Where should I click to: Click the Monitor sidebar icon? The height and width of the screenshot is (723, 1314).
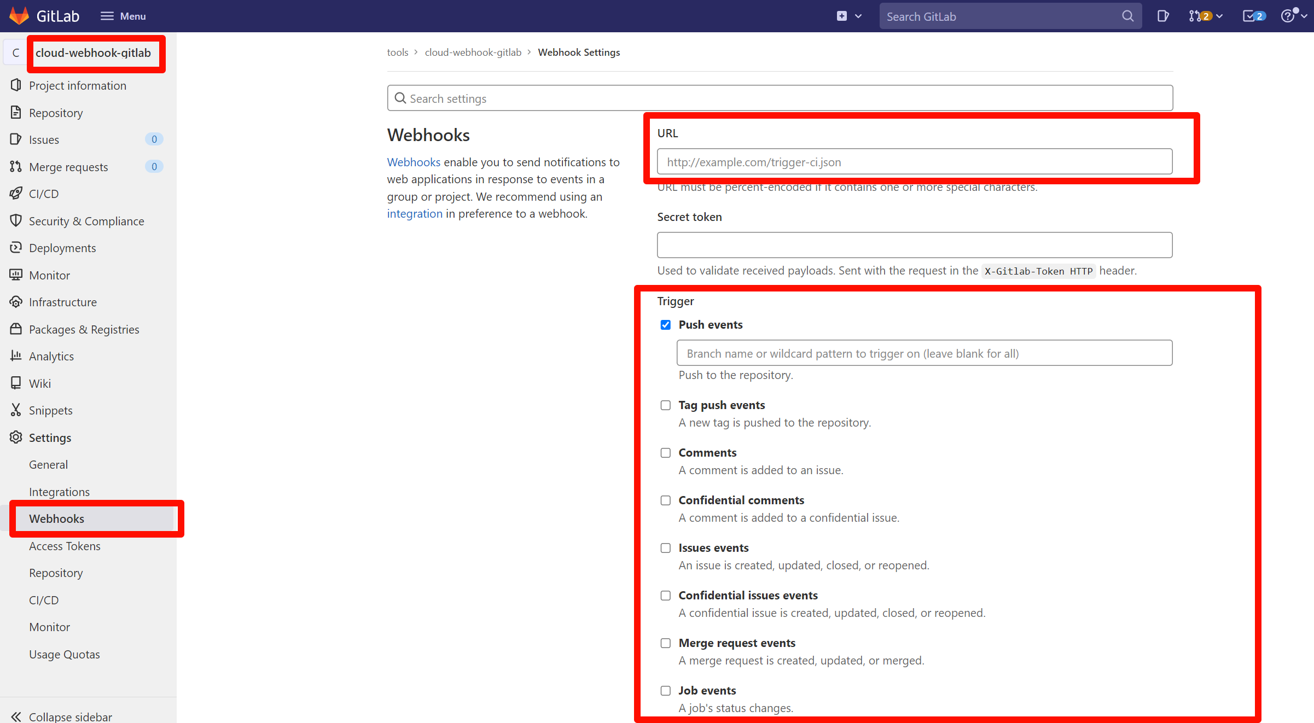tap(16, 275)
